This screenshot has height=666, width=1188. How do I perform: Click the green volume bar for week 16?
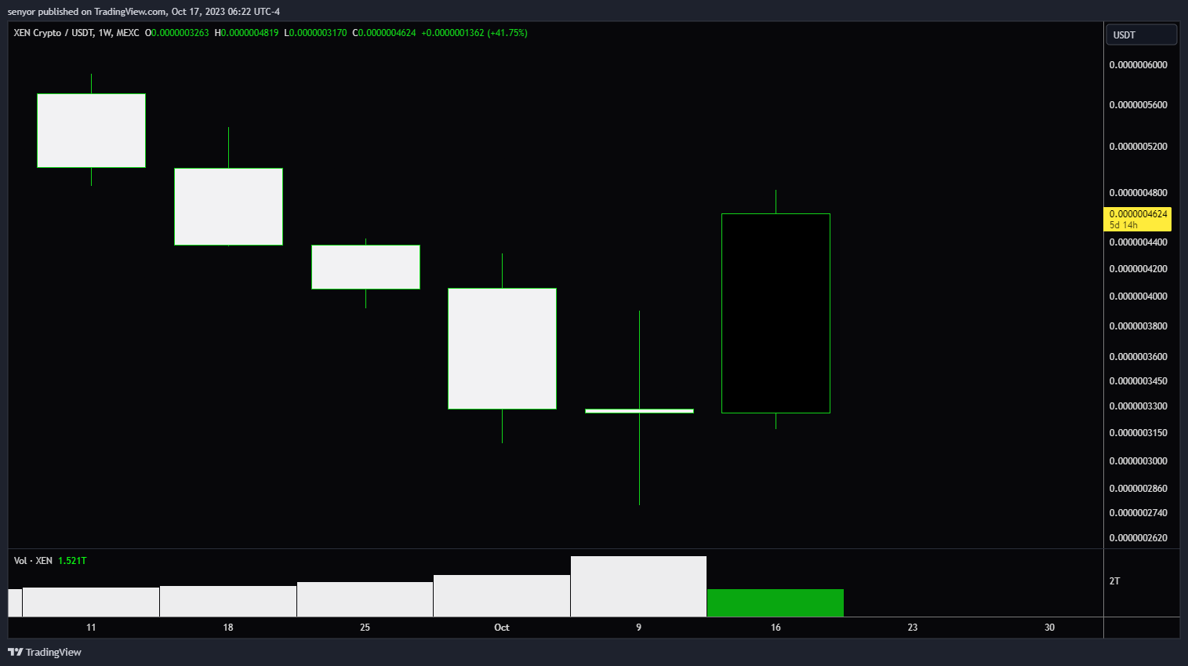click(x=776, y=602)
